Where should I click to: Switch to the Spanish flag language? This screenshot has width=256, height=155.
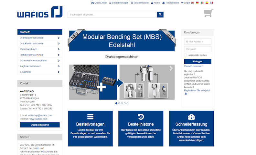coord(207,3)
